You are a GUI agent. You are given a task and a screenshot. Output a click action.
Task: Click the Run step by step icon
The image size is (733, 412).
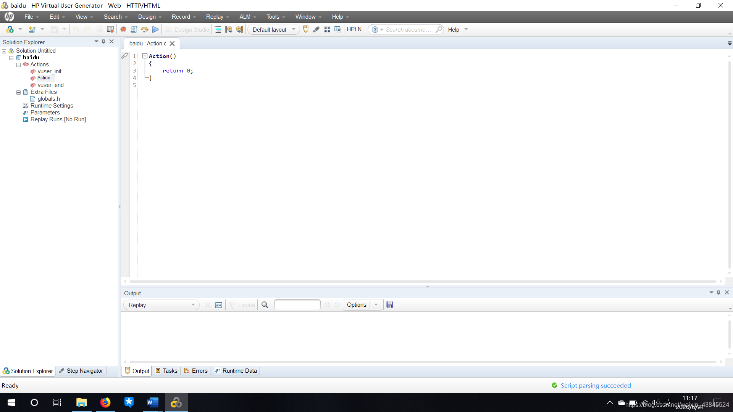145,29
